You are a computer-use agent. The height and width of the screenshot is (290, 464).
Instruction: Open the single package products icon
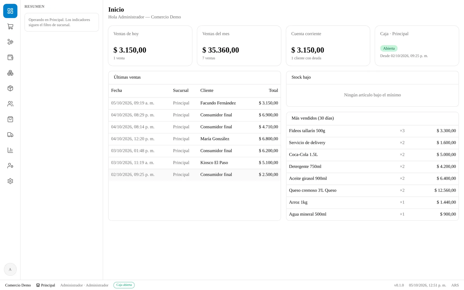[x=10, y=88]
